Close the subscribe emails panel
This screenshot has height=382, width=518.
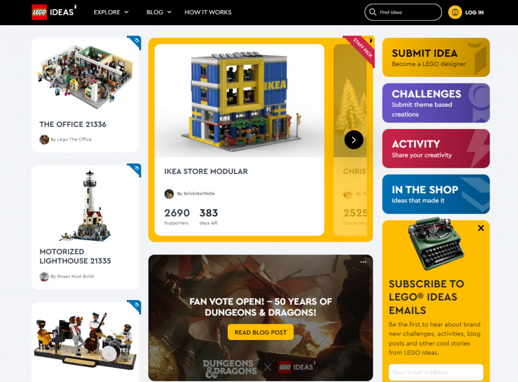[x=481, y=228]
